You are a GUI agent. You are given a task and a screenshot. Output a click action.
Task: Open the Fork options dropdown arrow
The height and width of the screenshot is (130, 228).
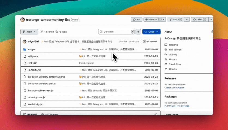[x=187, y=19]
